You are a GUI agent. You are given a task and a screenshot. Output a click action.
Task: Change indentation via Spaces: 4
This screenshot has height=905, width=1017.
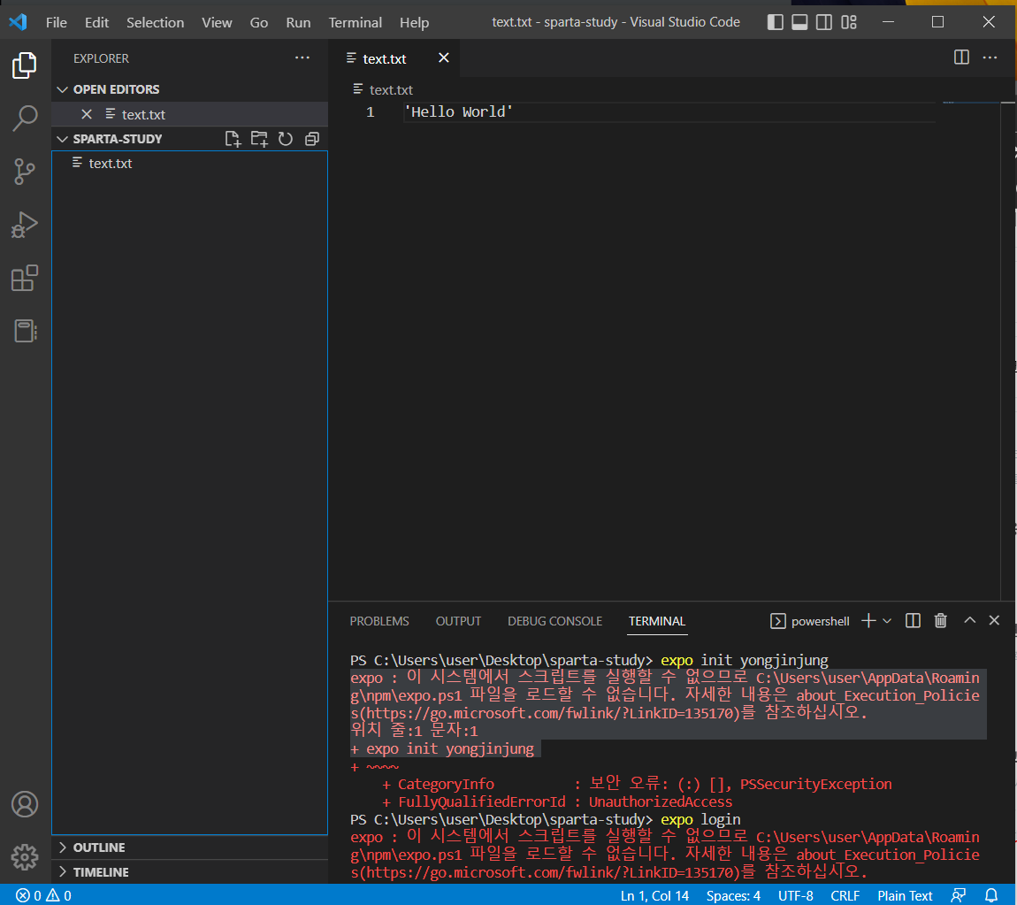[733, 895]
